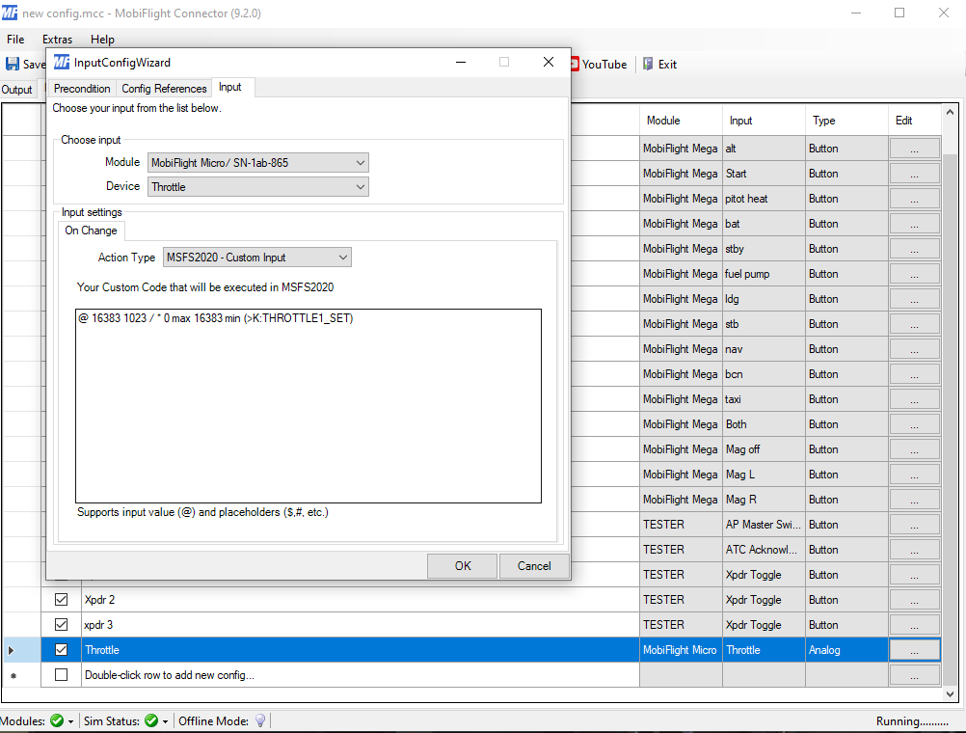The width and height of the screenshot is (966, 733).
Task: Click into the custom code text box
Action: click(x=309, y=406)
